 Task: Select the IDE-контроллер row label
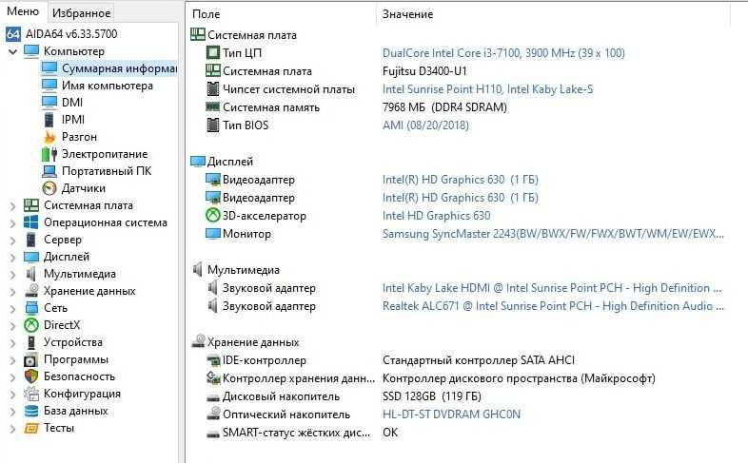tap(265, 360)
